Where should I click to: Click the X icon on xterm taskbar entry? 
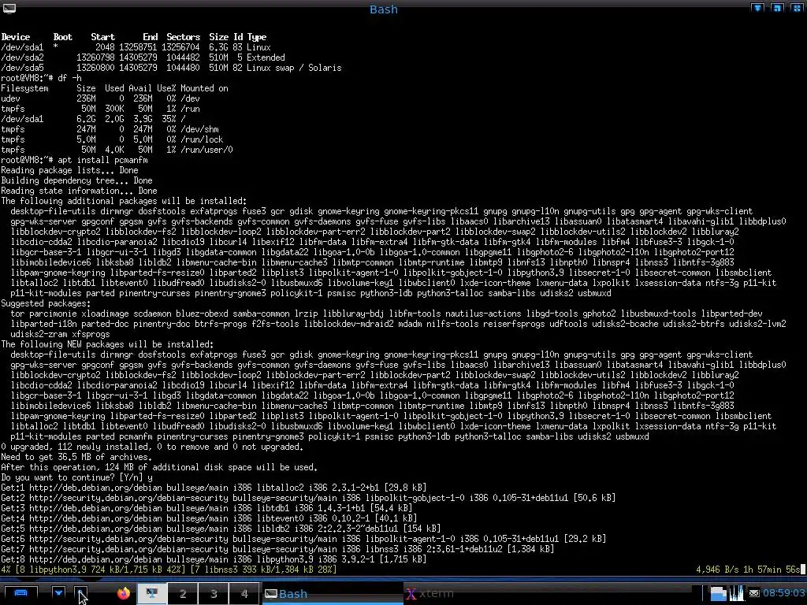coord(411,594)
